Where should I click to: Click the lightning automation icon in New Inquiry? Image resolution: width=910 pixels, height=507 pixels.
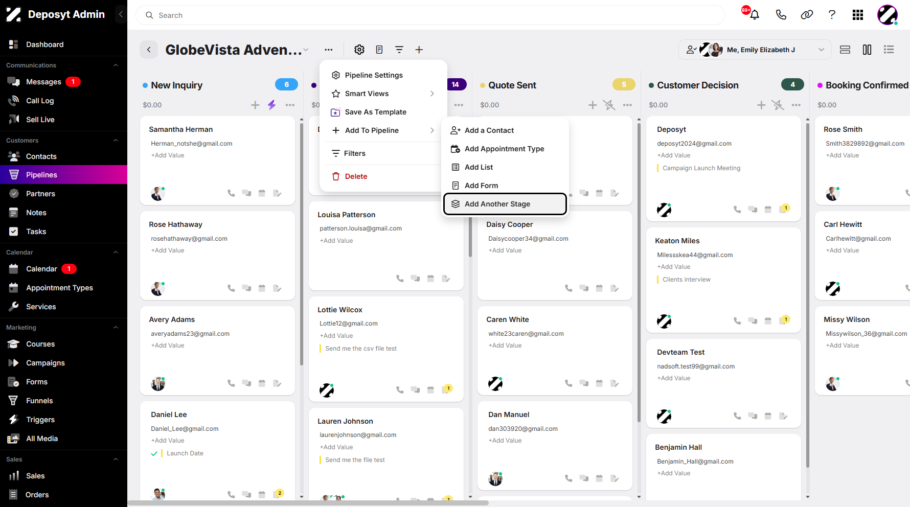[x=272, y=105]
